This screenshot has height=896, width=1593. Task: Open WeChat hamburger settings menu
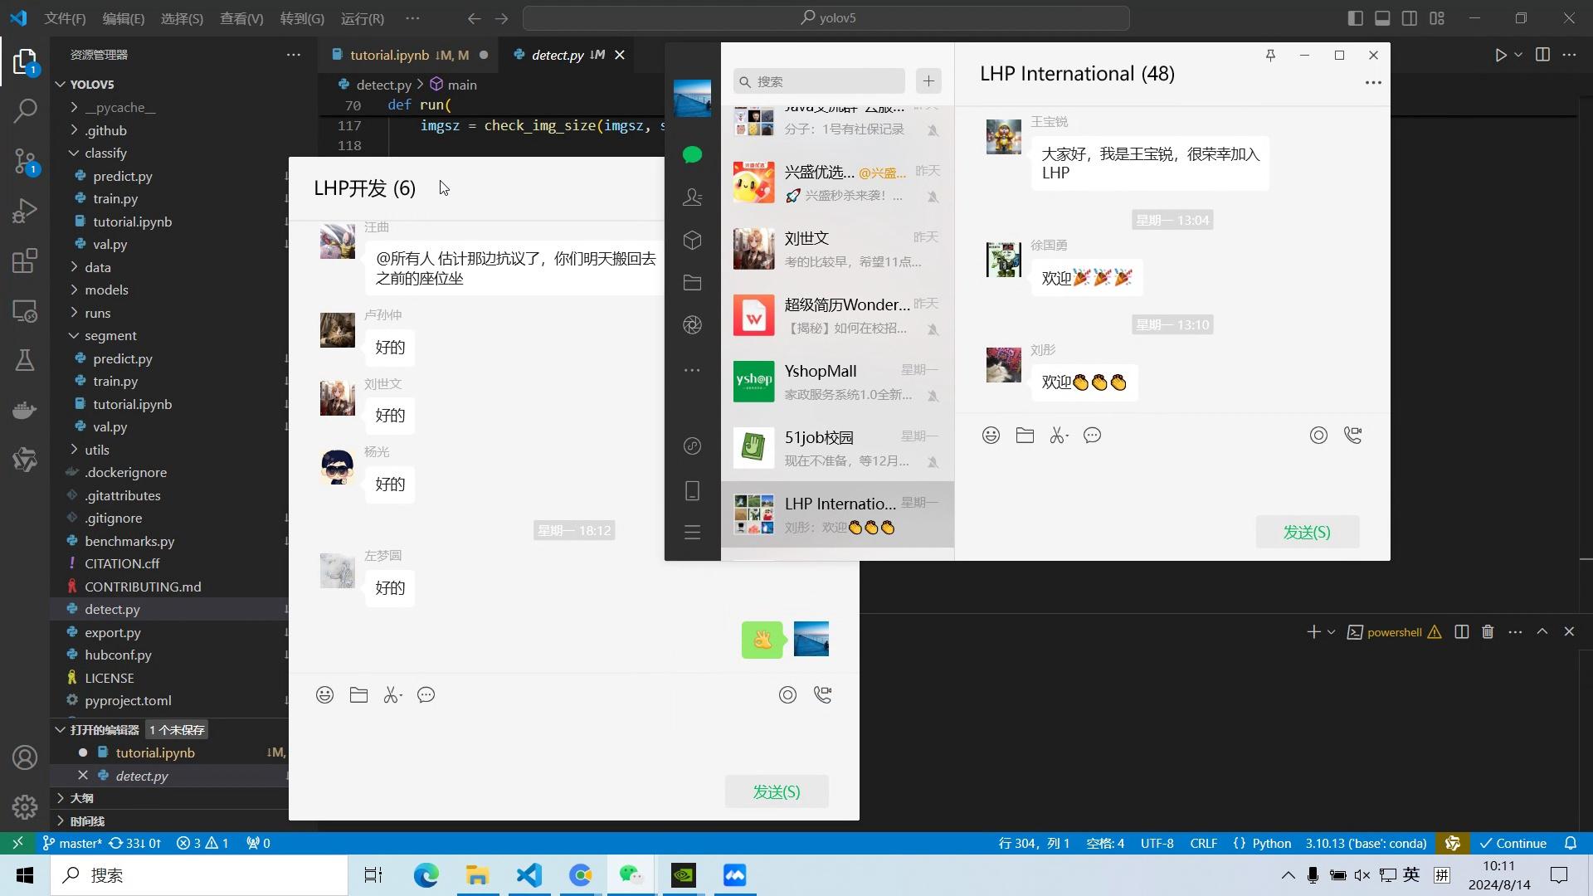[692, 533]
